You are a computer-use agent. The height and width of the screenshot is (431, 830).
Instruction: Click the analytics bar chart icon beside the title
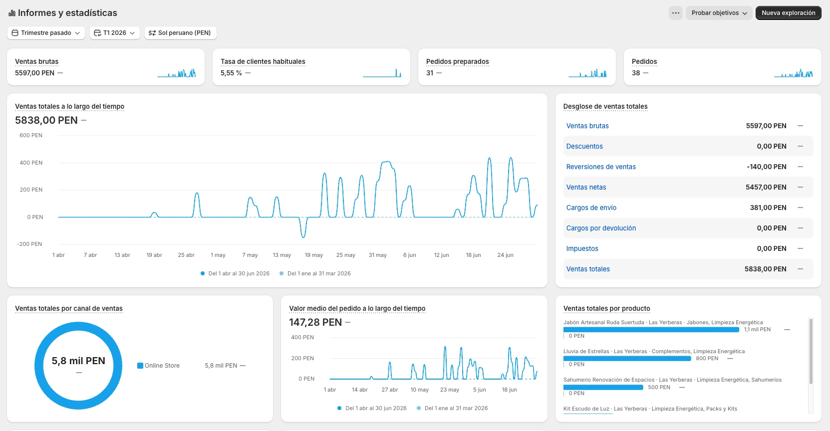point(12,13)
